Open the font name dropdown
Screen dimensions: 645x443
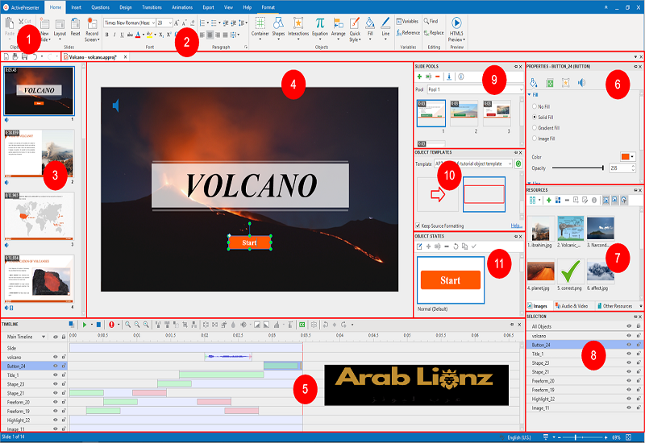tap(153, 23)
